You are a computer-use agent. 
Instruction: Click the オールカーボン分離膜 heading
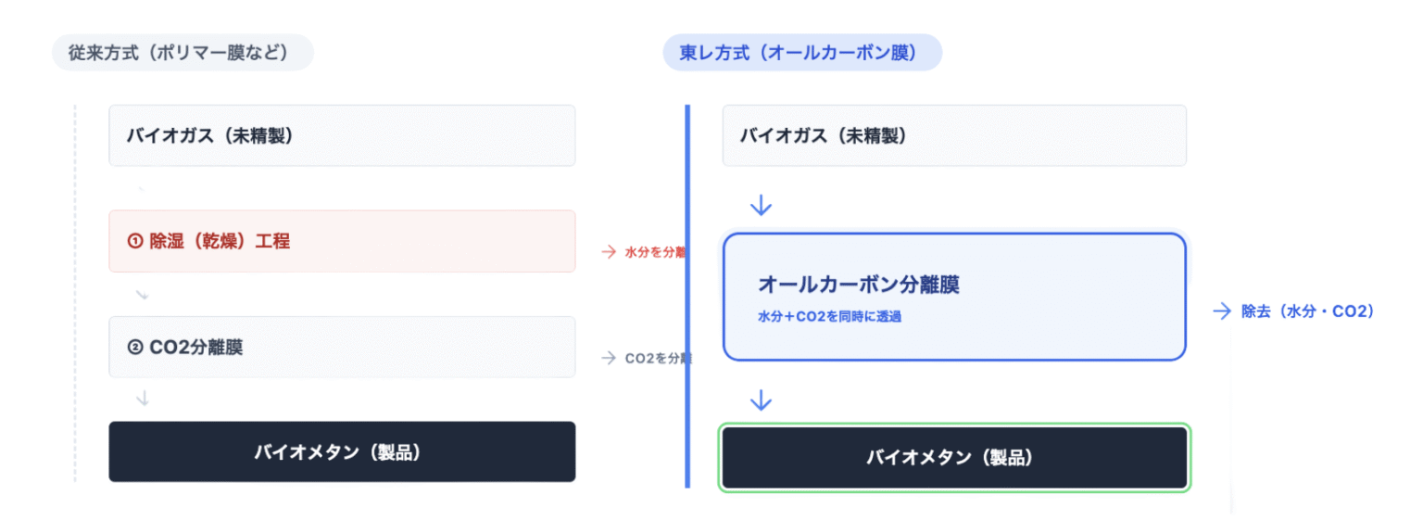coord(859,285)
